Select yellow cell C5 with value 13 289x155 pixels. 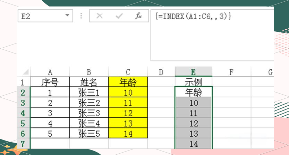click(x=128, y=123)
